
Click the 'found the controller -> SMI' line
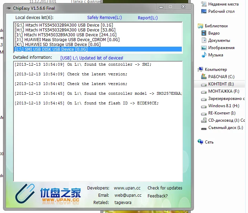[83, 64]
